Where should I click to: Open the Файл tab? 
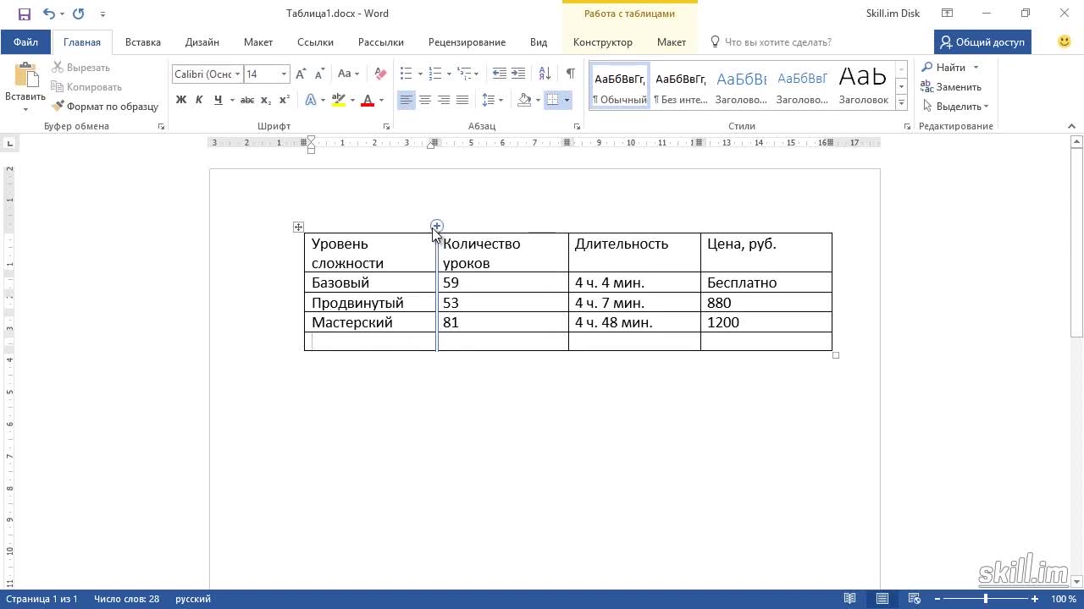point(25,42)
